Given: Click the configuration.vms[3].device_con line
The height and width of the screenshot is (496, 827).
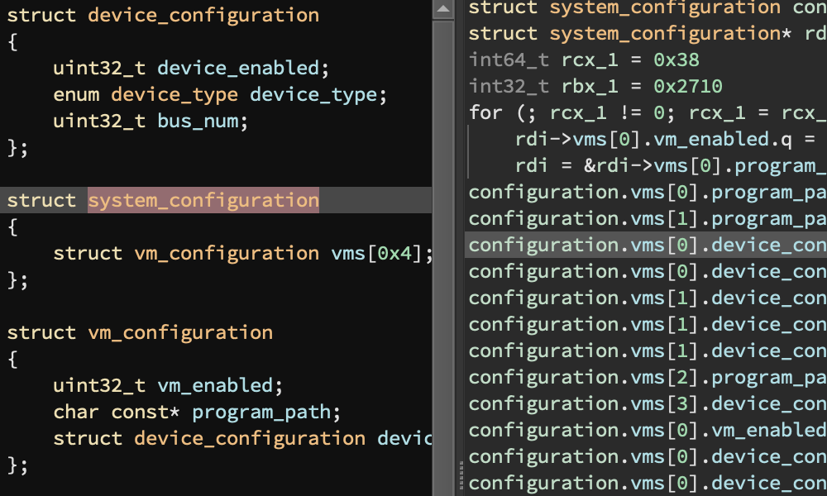Looking at the screenshot, I should [648, 403].
